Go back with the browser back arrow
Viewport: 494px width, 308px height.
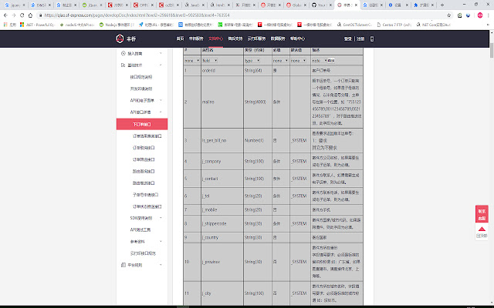[x=5, y=15]
